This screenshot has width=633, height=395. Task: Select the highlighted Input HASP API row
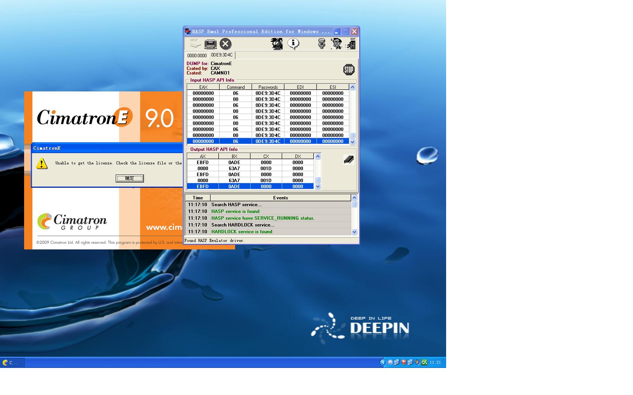(x=268, y=141)
